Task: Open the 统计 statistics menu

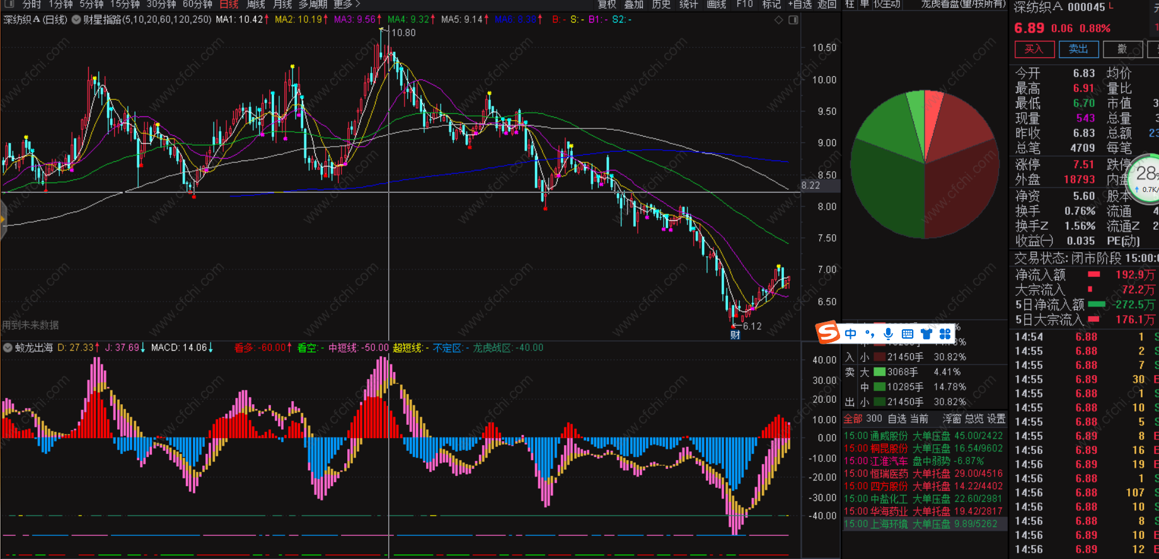Action: click(688, 4)
